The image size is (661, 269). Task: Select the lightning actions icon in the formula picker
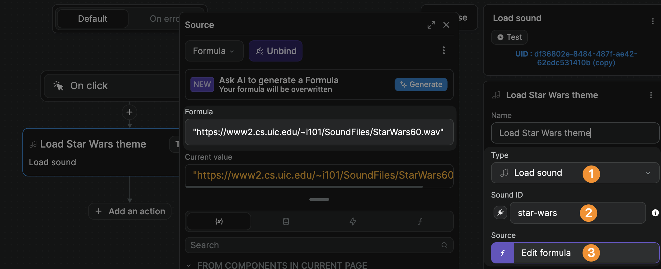tap(353, 221)
